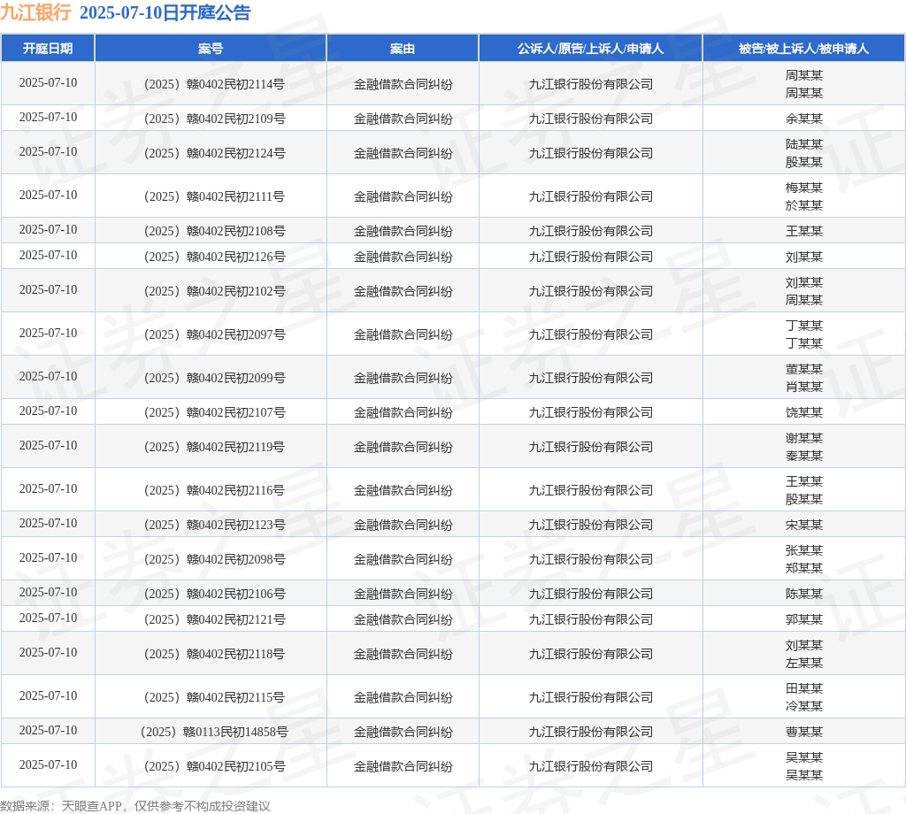This screenshot has height=814, width=906.
Task: Click defendant 曹某某 in the 14858 row
Action: click(803, 732)
